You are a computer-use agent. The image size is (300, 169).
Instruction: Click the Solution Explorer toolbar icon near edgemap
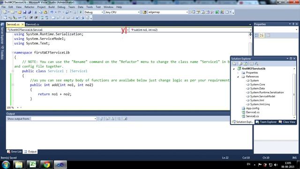pyautogui.click(x=193, y=12)
